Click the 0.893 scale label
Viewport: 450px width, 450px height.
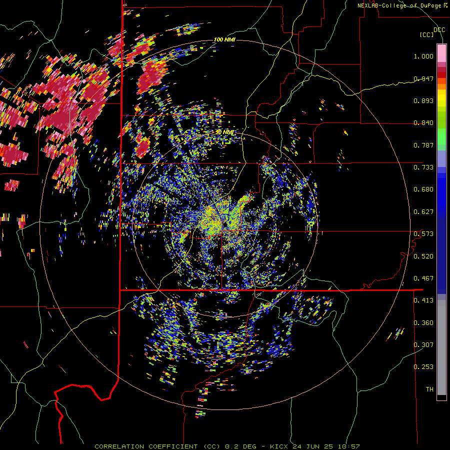[x=423, y=100]
